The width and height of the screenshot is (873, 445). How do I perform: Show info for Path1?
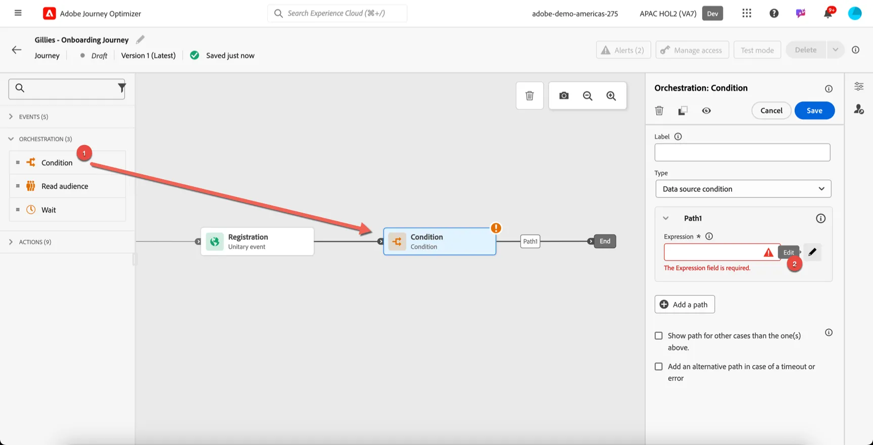821,218
